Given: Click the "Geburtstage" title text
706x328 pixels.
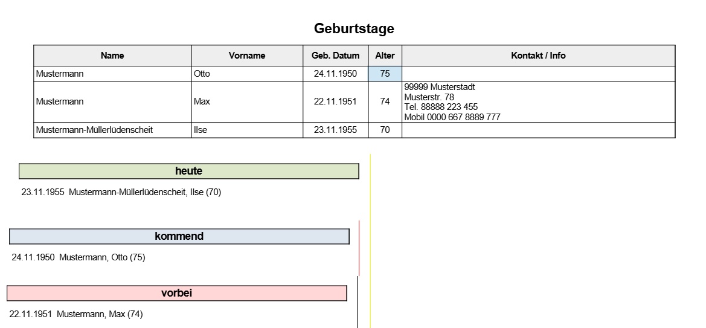Looking at the screenshot, I should coord(354,28).
